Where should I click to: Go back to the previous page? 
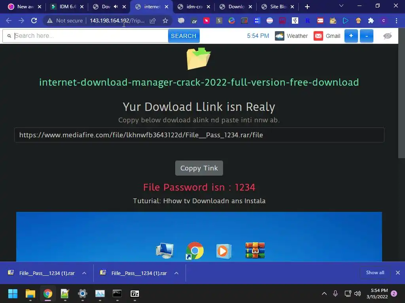click(9, 21)
